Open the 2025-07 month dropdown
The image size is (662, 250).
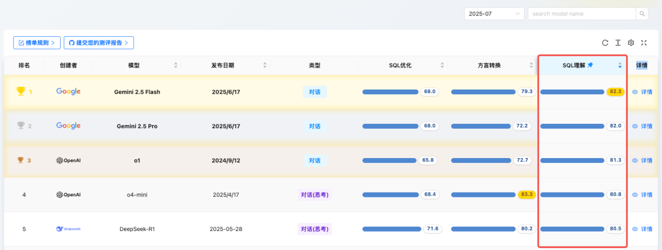pyautogui.click(x=495, y=13)
